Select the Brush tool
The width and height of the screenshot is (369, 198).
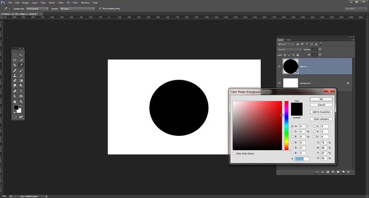click(x=21, y=70)
